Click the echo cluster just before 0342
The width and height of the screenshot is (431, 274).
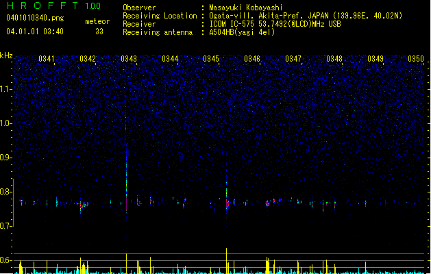(x=84, y=205)
